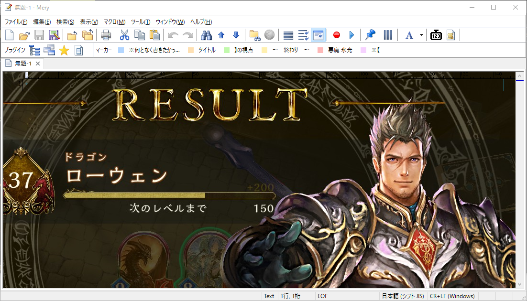
Task: Click the vertical scrollbar down arrow
Action: click(520, 284)
